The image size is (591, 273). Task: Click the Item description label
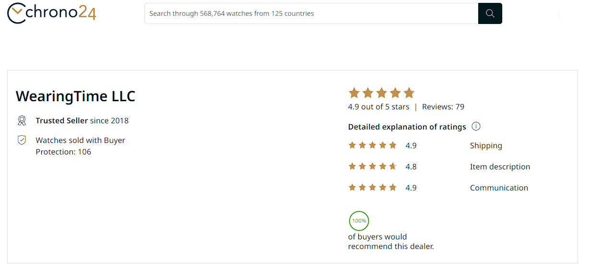[500, 166]
